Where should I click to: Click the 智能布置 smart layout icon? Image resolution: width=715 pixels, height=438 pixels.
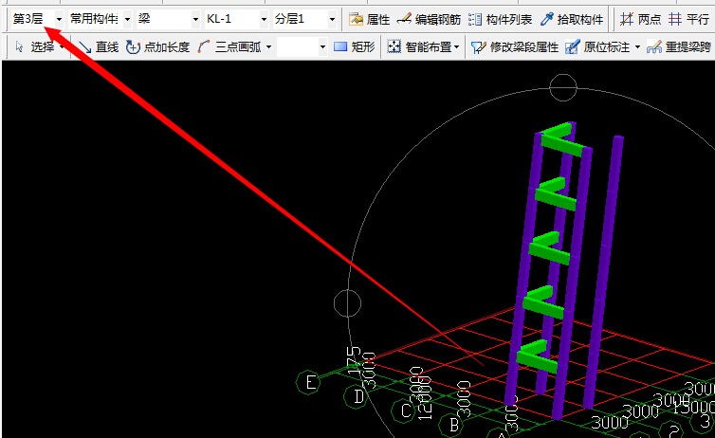[394, 47]
